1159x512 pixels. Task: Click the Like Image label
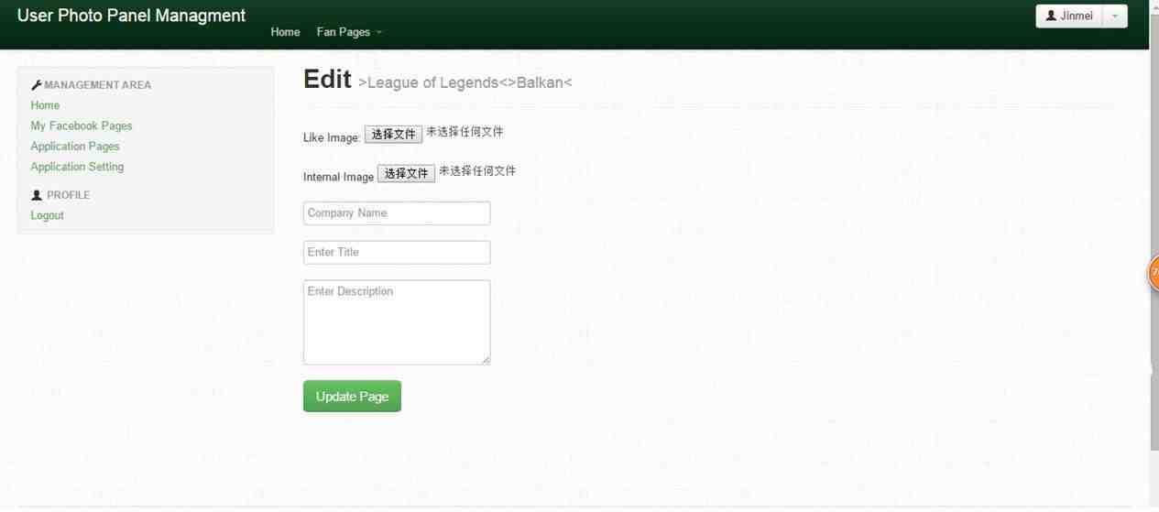pos(332,137)
